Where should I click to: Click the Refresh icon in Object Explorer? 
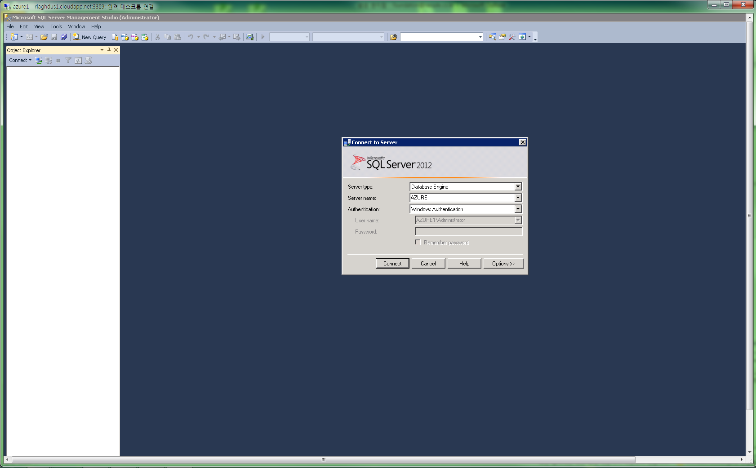coord(78,60)
